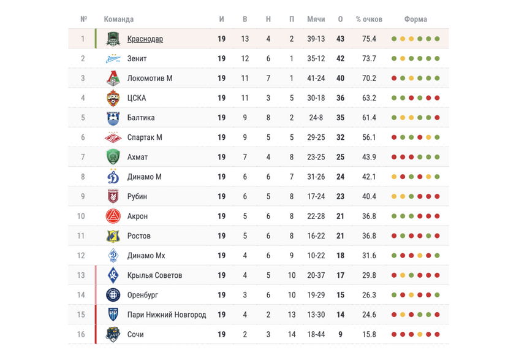This screenshot has height=352, width=527.
Task: Sort by the Мячи column header
Action: pyautogui.click(x=316, y=20)
